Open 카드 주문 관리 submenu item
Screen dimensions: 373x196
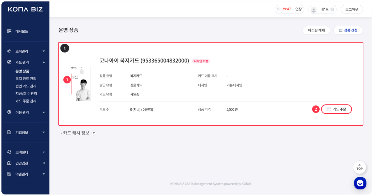click(x=26, y=101)
